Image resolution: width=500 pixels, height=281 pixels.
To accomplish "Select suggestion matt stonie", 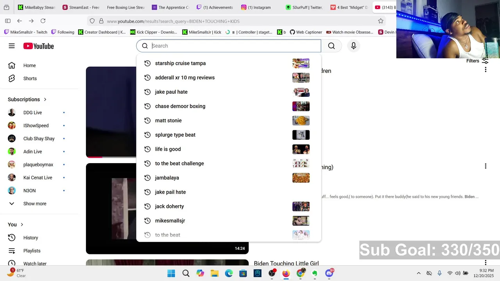I will [x=229, y=121].
